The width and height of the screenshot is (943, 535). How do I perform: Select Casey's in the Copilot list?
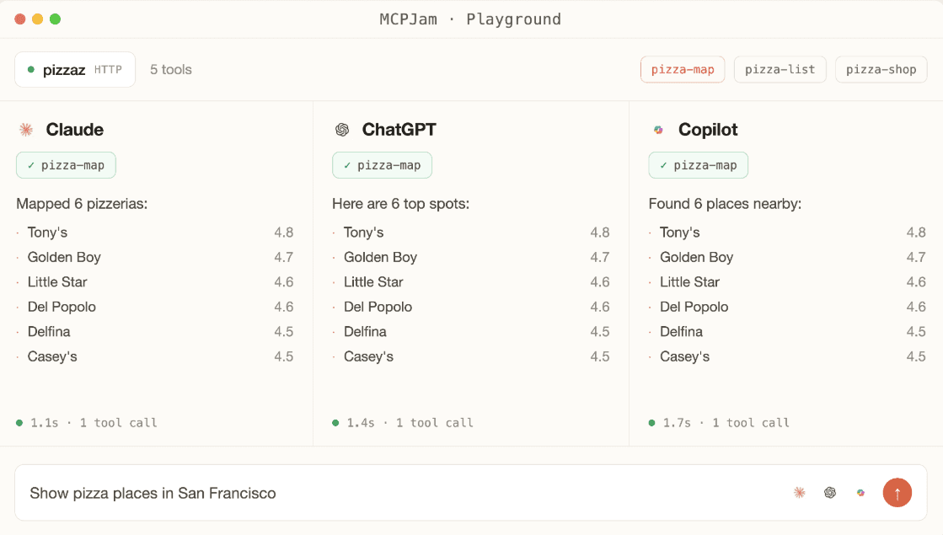684,356
